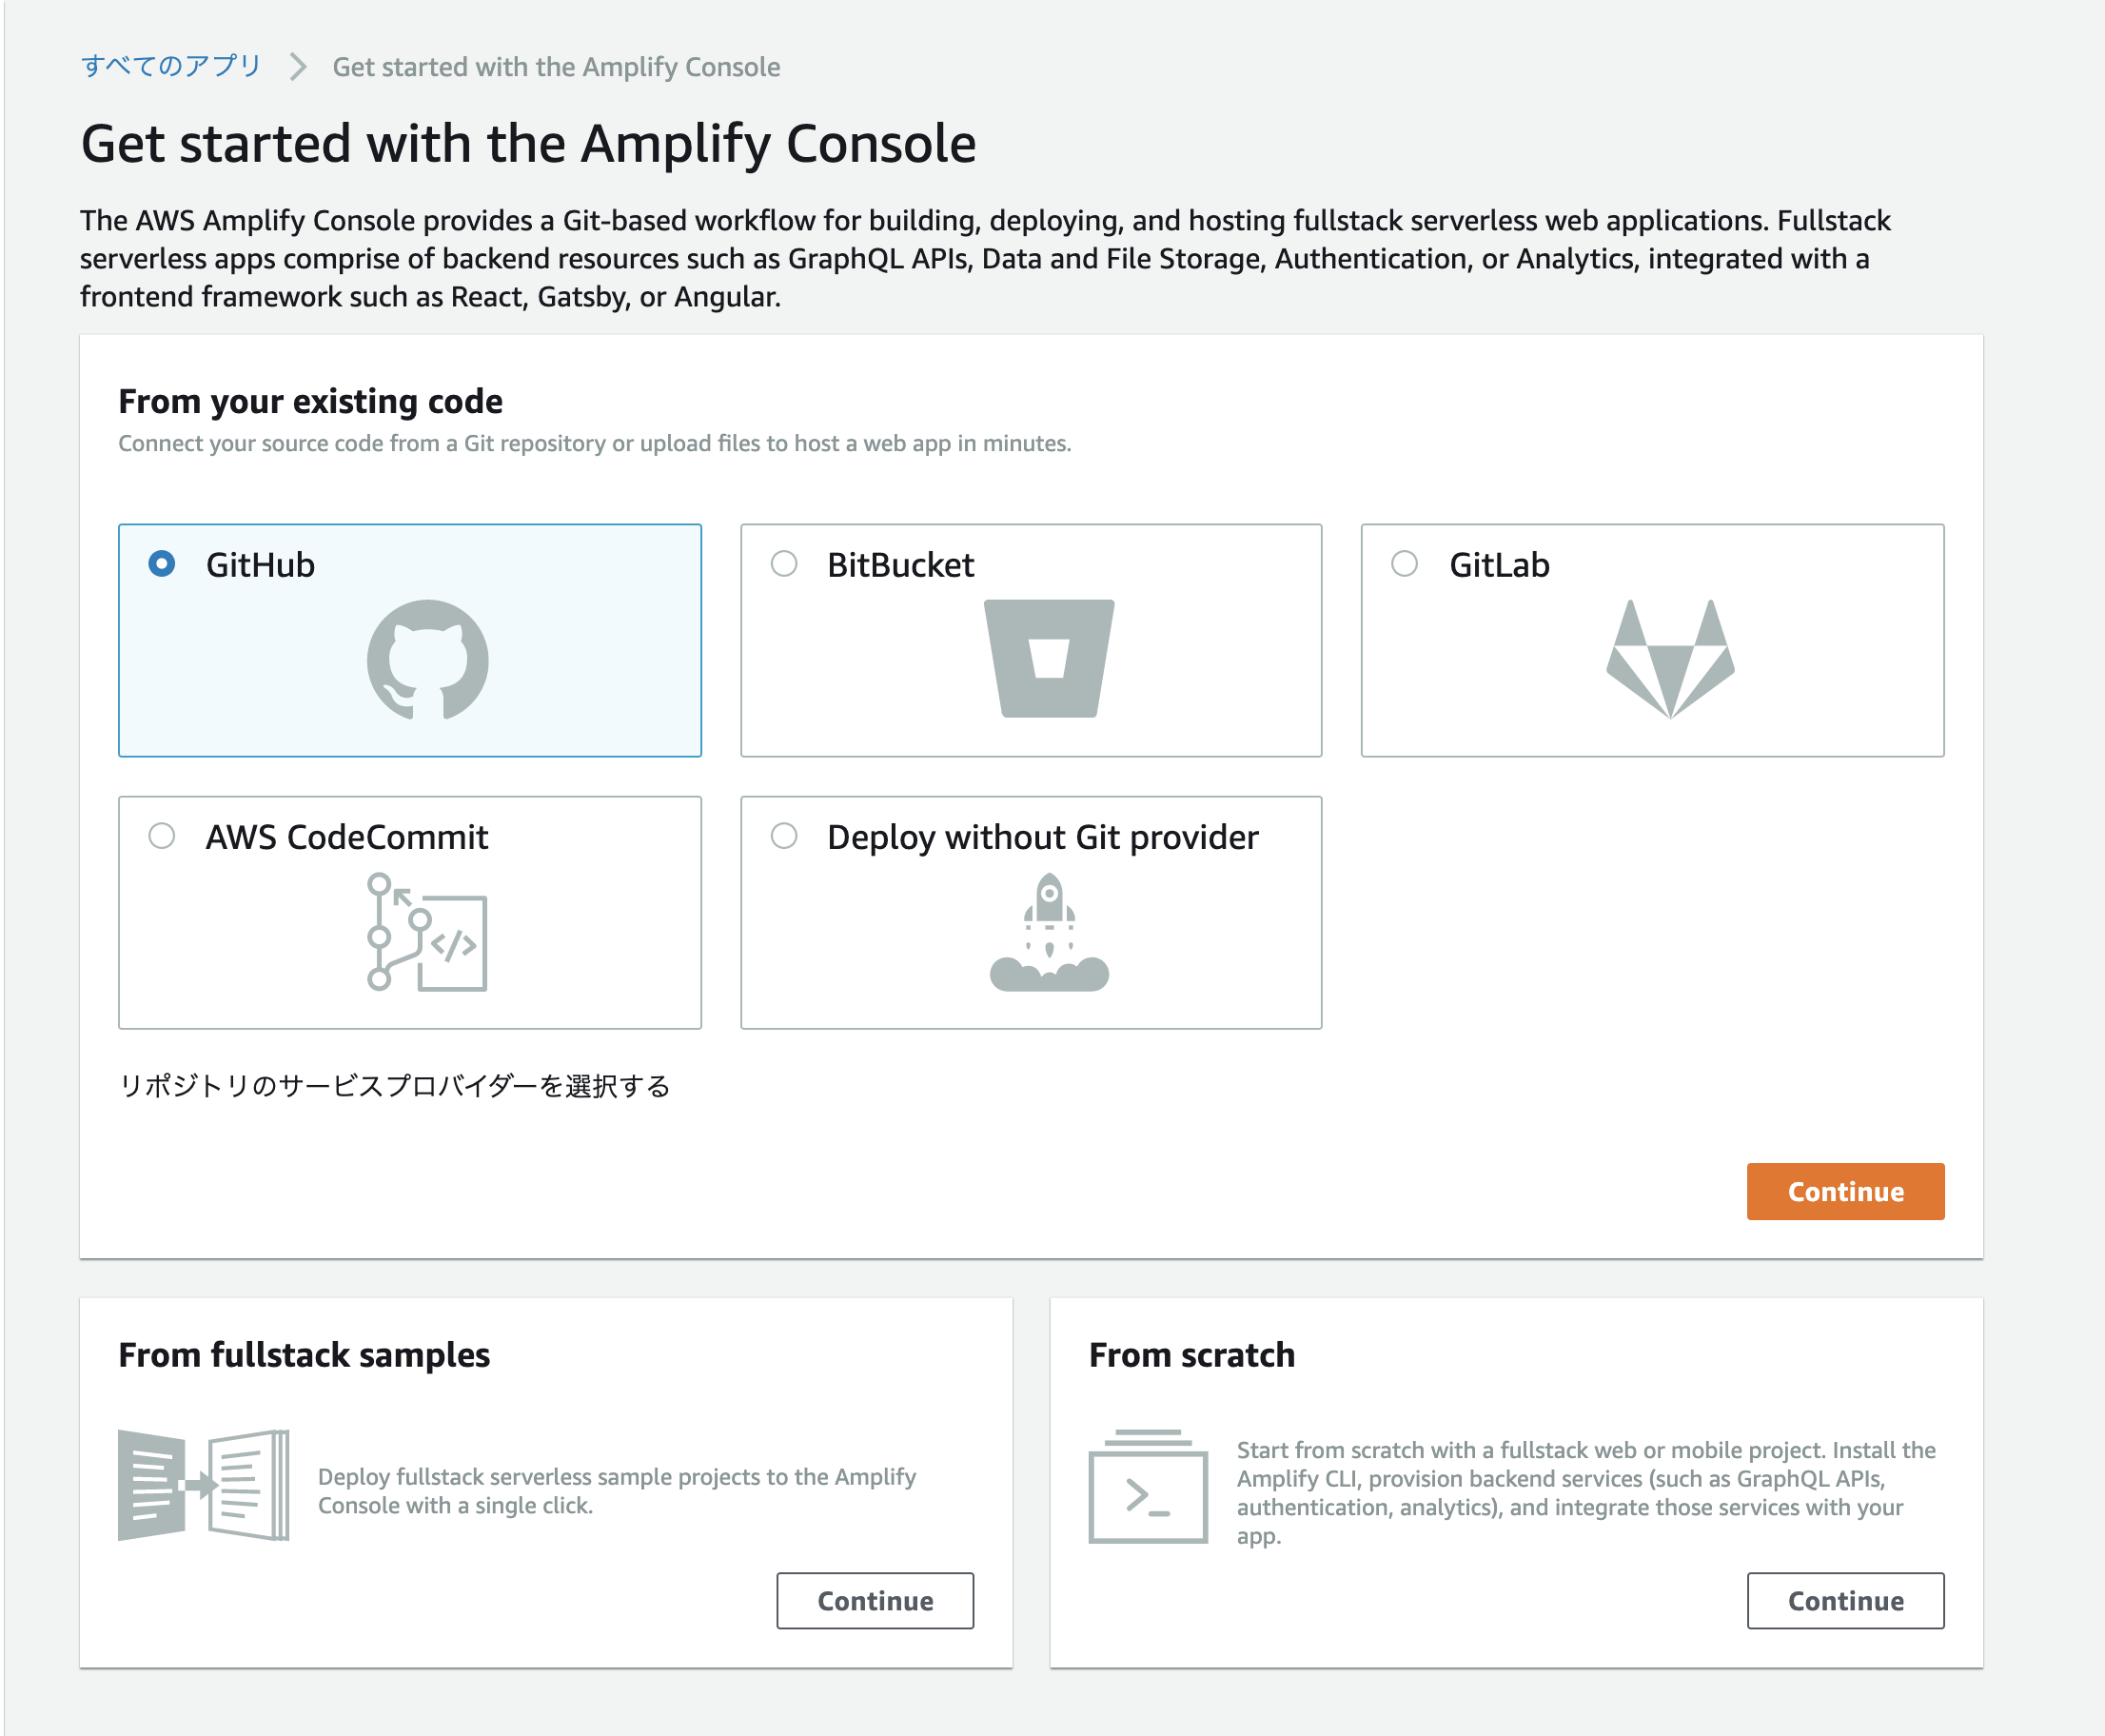Click the GitLab provider card label
Screen dimensions: 2105x1736
pos(1499,565)
